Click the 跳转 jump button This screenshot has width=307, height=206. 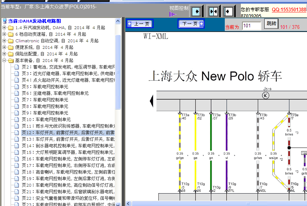click(271, 24)
